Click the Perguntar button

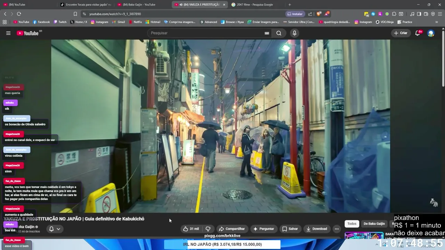264,229
